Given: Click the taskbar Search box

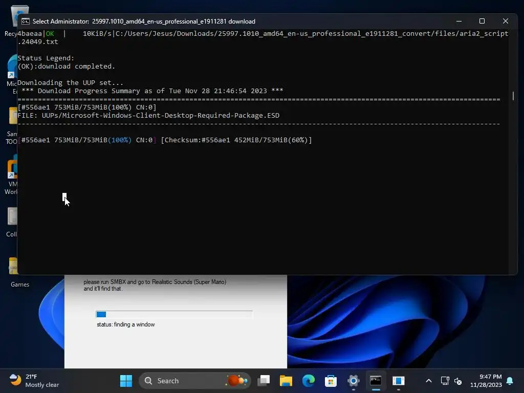Looking at the screenshot, I should point(195,381).
